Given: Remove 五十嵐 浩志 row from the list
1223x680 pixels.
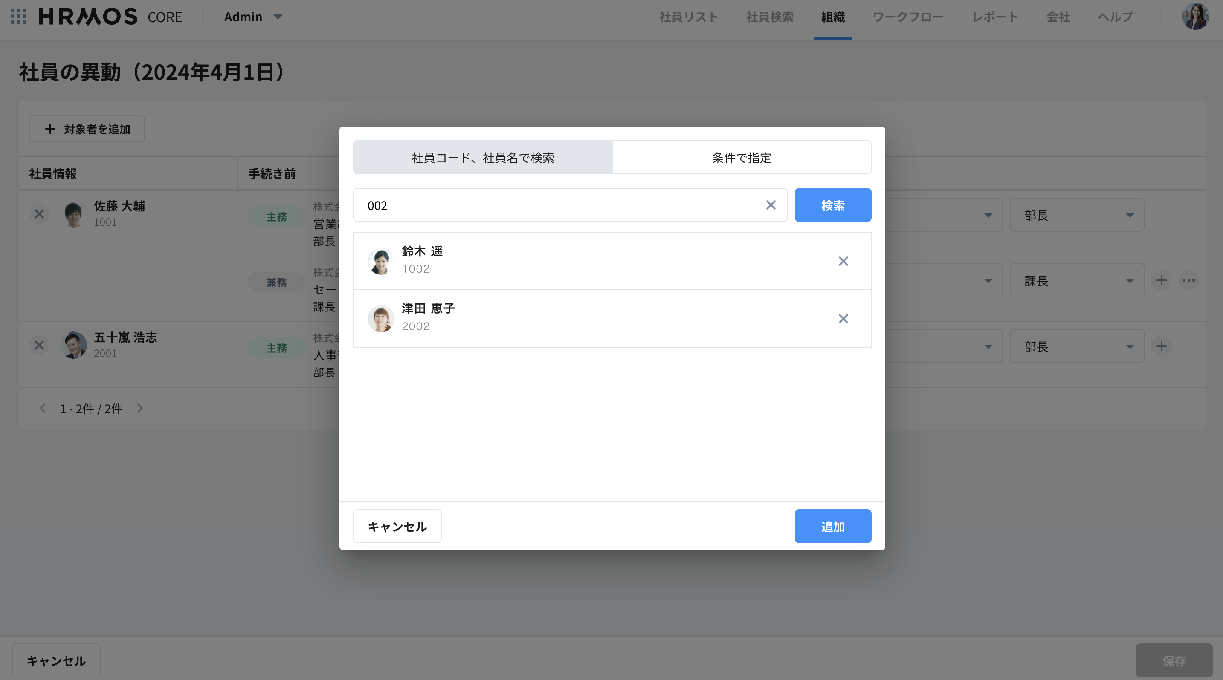Looking at the screenshot, I should coord(39,345).
